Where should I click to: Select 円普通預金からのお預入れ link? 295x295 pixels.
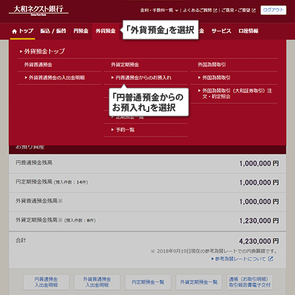point(141,78)
